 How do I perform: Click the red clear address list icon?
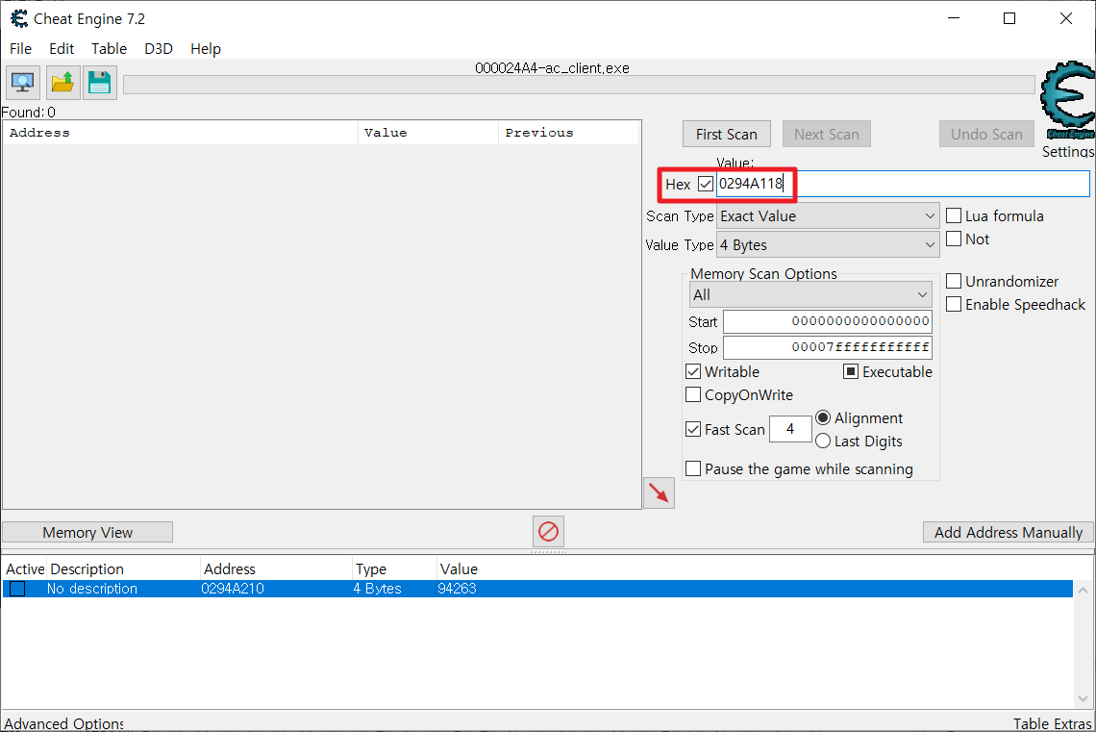(x=548, y=531)
